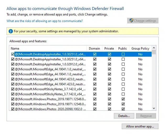Click Allow another app button
The height and width of the screenshot is (138, 165).
140,126
